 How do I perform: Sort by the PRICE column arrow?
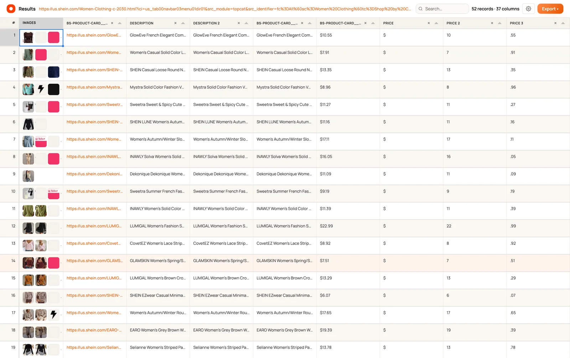pos(436,23)
